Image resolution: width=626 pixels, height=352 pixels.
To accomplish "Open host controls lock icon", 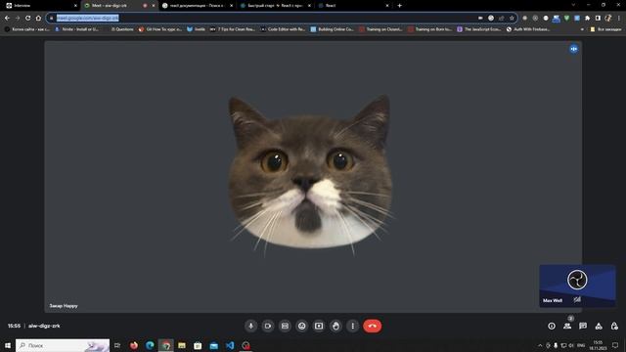I will (614, 326).
